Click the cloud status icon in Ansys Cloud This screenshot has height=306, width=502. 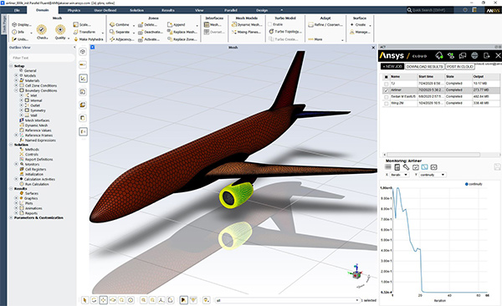439,56
